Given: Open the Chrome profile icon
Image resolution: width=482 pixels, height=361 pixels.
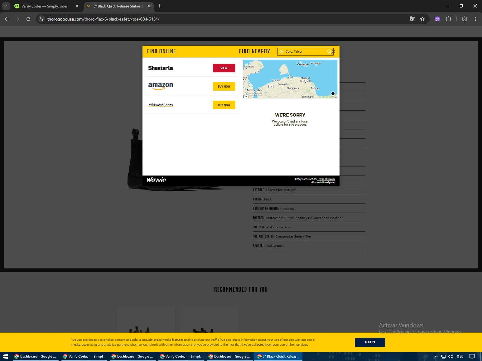Looking at the screenshot, I should tap(464, 19).
